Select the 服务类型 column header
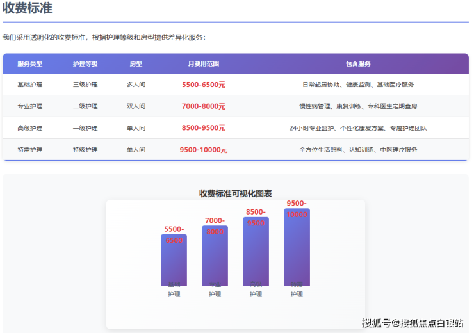Image resolution: width=474 pixels, height=333 pixels. click(x=30, y=64)
